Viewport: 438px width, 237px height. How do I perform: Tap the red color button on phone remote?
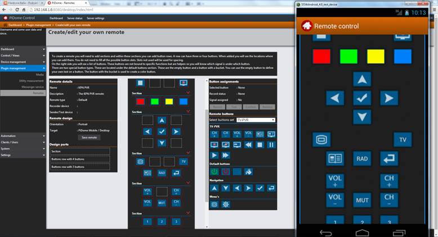pyautogui.click(x=321, y=56)
